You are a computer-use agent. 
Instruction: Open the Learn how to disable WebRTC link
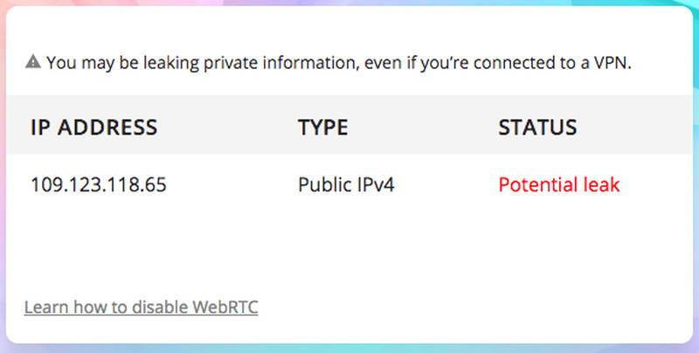[142, 307]
